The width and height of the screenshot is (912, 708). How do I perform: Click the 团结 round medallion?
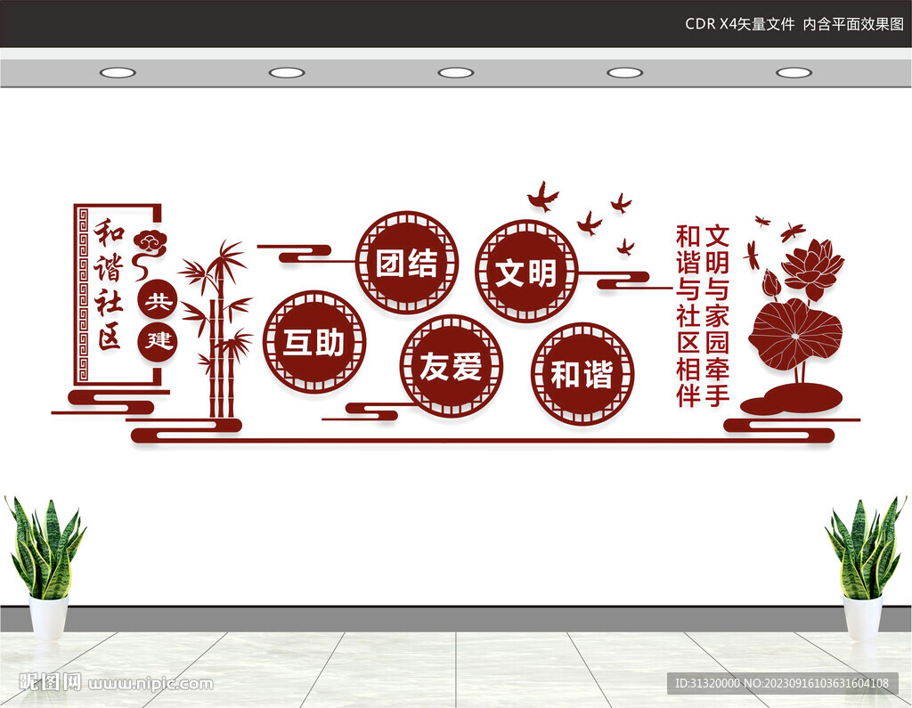pyautogui.click(x=407, y=263)
